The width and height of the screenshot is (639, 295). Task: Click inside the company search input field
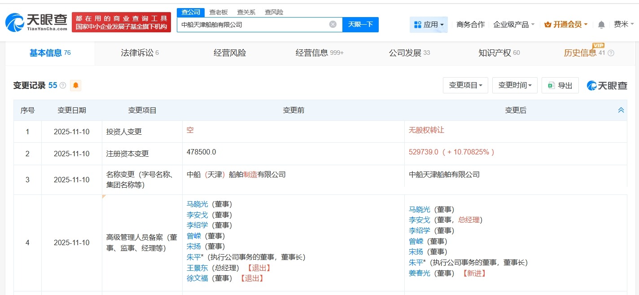click(256, 24)
